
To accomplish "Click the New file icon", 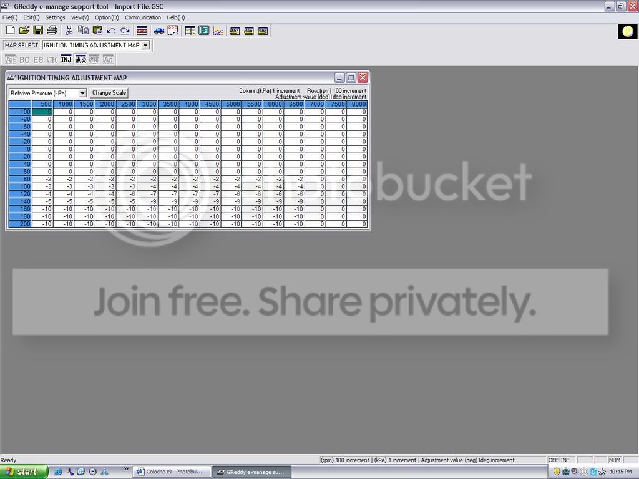I will (x=10, y=30).
